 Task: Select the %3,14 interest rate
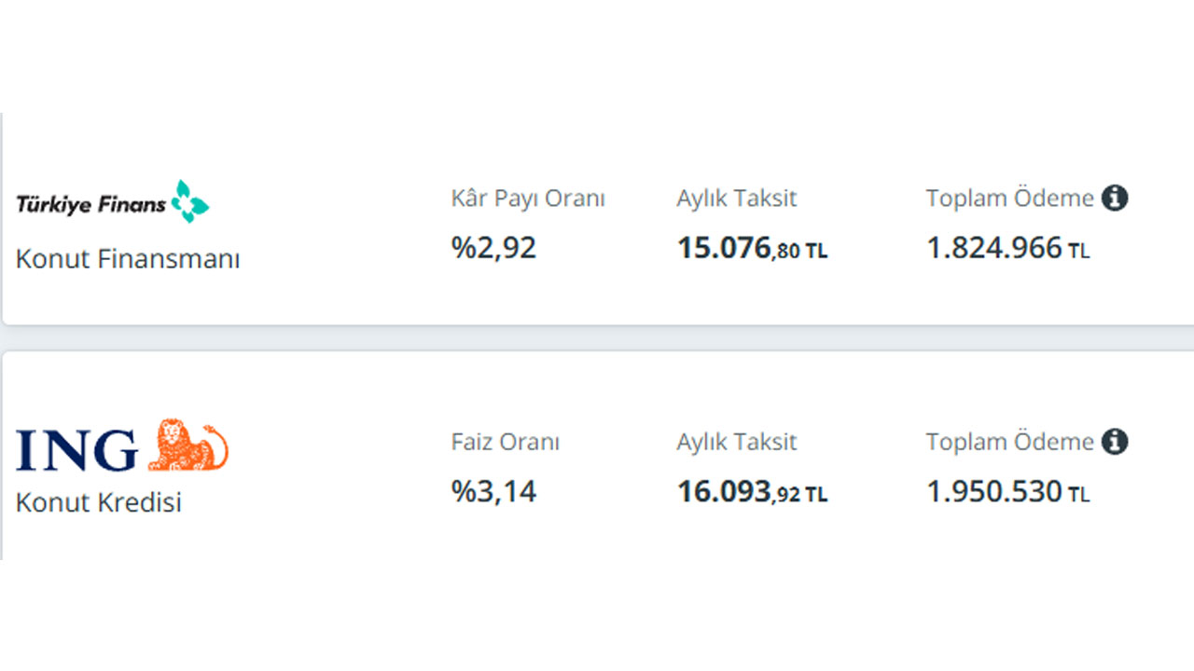[494, 491]
